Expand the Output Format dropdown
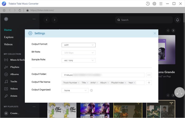The height and width of the screenshot is (118, 185). coord(78,45)
